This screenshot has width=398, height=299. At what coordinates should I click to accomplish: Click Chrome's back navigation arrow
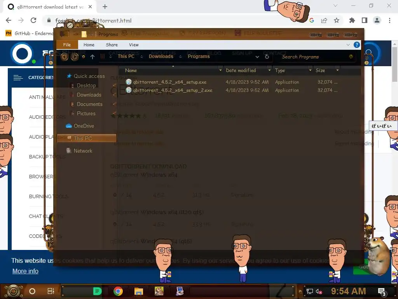(x=9, y=20)
